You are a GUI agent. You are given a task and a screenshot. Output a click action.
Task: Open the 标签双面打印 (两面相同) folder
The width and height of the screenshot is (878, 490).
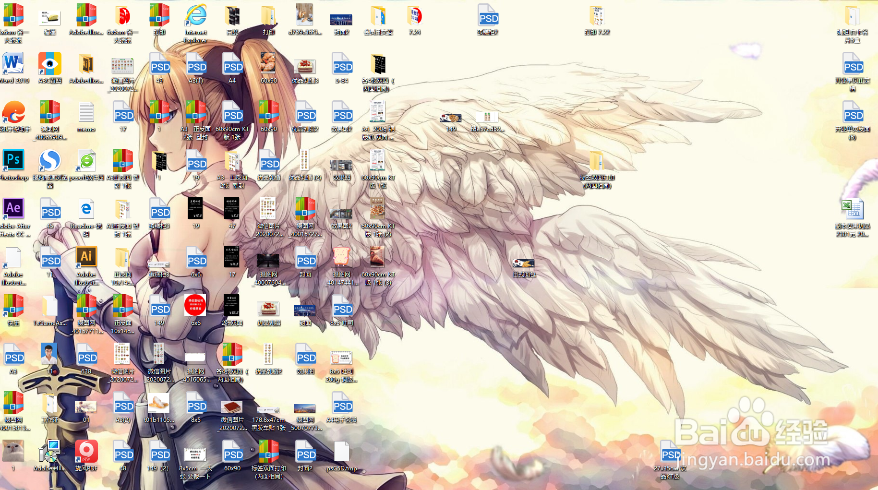pos(597,169)
